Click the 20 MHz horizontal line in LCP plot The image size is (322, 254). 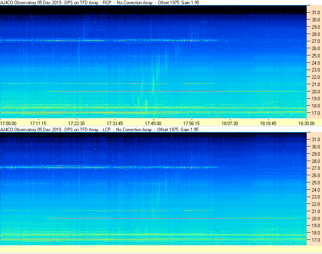[x=153, y=218]
